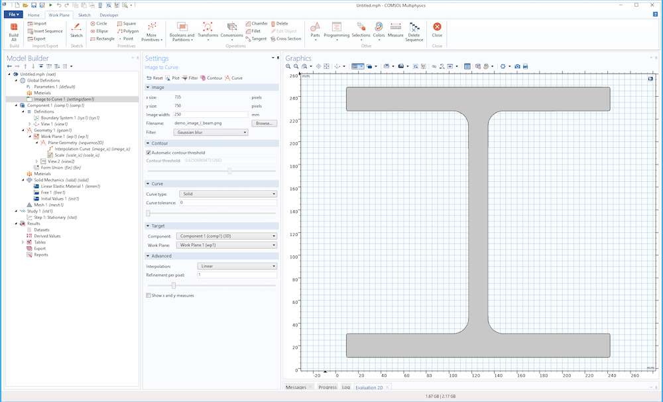Adjust the Curve tolerance slider
The image size is (663, 402).
pos(149,213)
